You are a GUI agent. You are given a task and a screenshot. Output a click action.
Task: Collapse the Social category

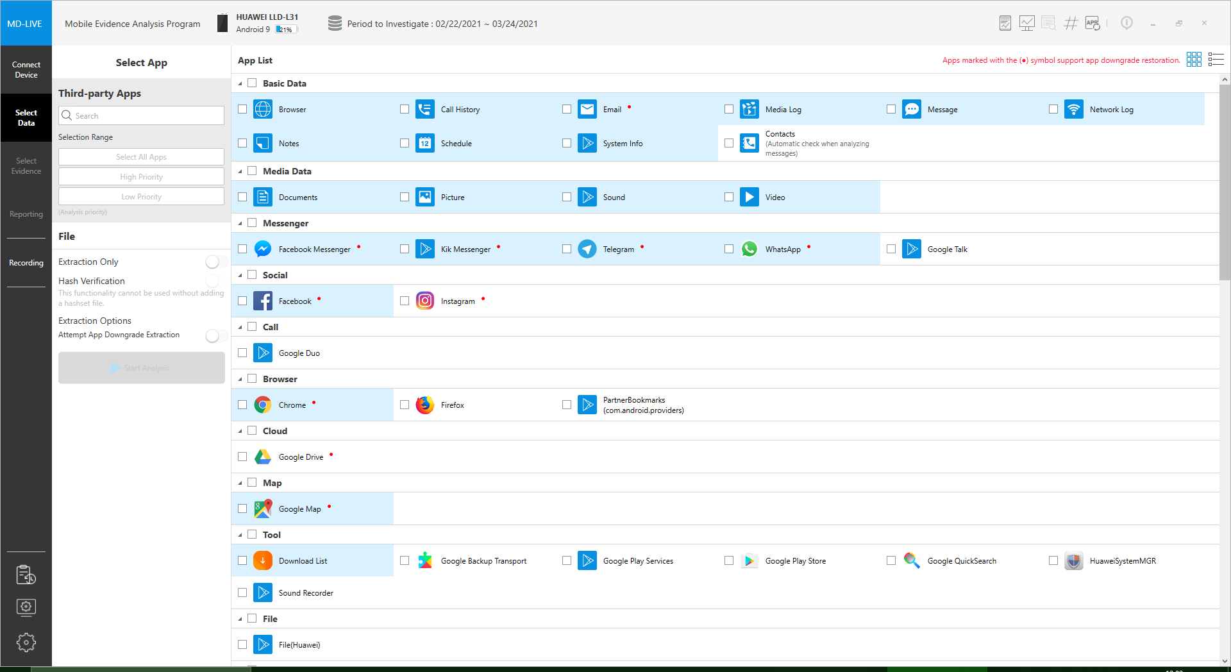point(240,276)
